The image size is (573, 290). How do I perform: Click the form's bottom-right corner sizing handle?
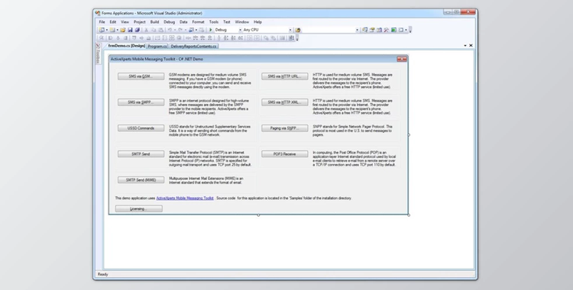[409, 215]
